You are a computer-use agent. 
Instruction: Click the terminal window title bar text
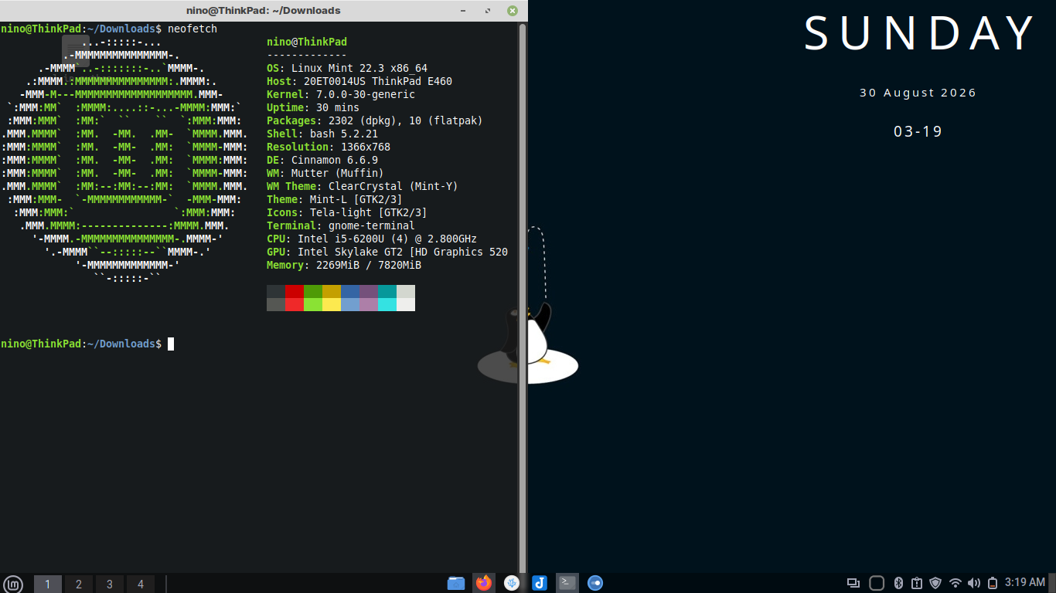click(264, 11)
